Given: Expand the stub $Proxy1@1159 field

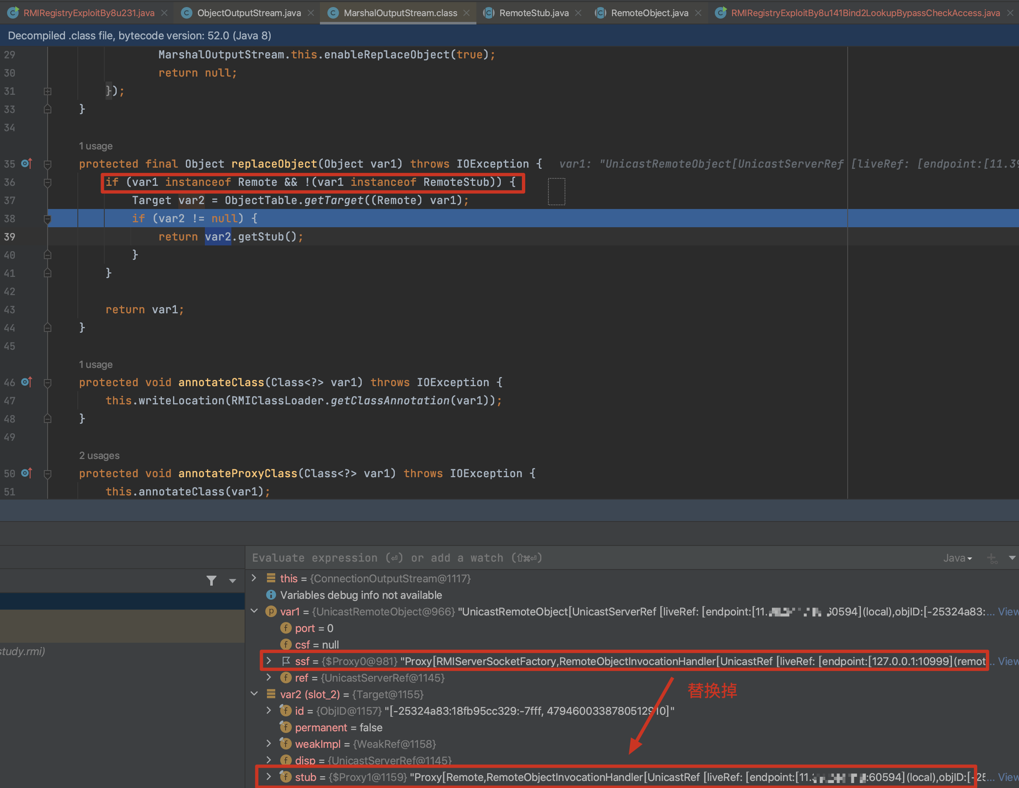Looking at the screenshot, I should pyautogui.click(x=269, y=777).
